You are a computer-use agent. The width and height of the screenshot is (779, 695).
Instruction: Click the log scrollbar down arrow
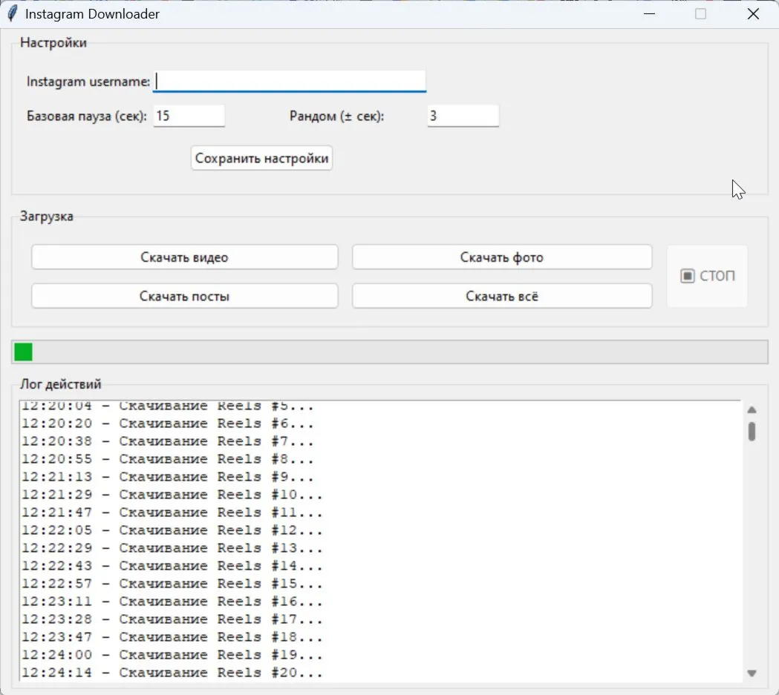752,673
